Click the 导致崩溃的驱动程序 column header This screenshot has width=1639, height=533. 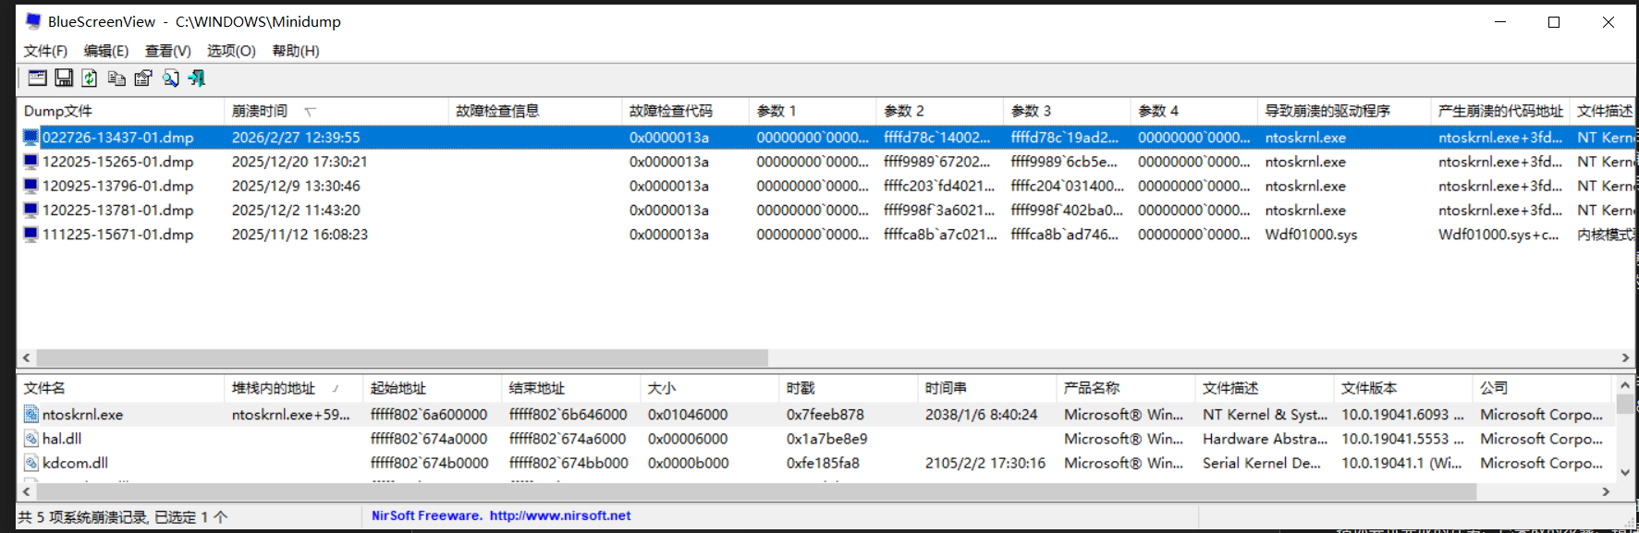point(1344,111)
